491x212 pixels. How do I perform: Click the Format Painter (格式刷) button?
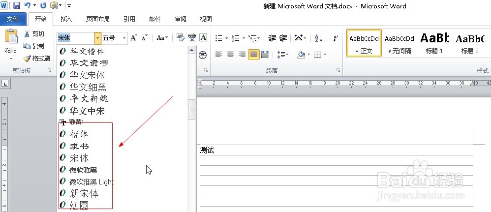(x=36, y=58)
